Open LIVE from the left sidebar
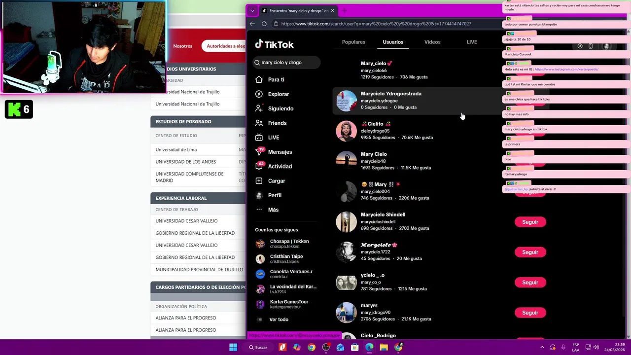 [267, 138]
